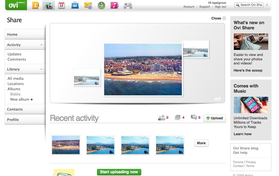This screenshot has height=176, width=279.
Task: Open the Sign out link
Action: pyautogui.click(x=220, y=7)
